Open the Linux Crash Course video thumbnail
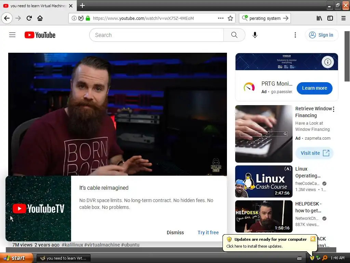 coord(264,181)
